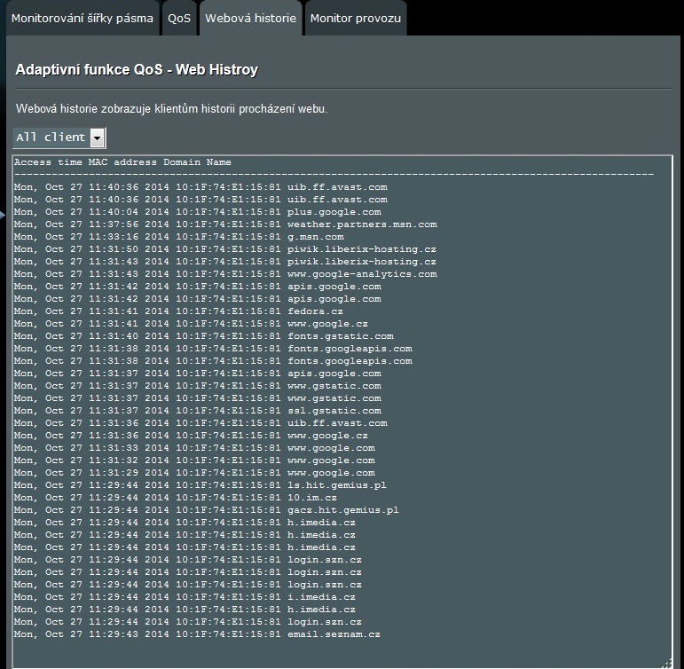Click the www.google.cz row at 11:31:36
This screenshot has width=684, height=669.
pos(191,436)
